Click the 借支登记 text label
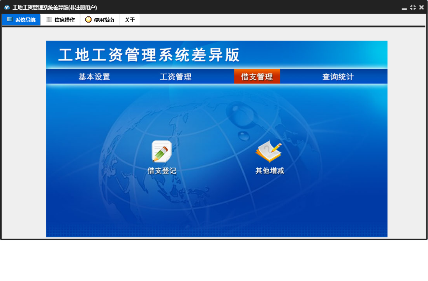 pyautogui.click(x=162, y=171)
